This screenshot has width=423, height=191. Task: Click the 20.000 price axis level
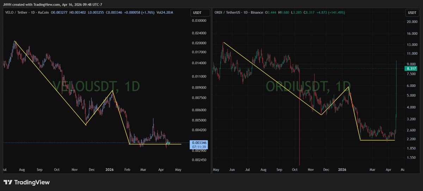tap(411, 21)
